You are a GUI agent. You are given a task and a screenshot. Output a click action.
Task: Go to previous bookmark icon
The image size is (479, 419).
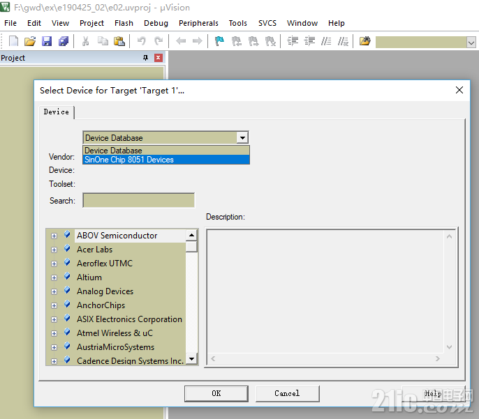tap(236, 41)
